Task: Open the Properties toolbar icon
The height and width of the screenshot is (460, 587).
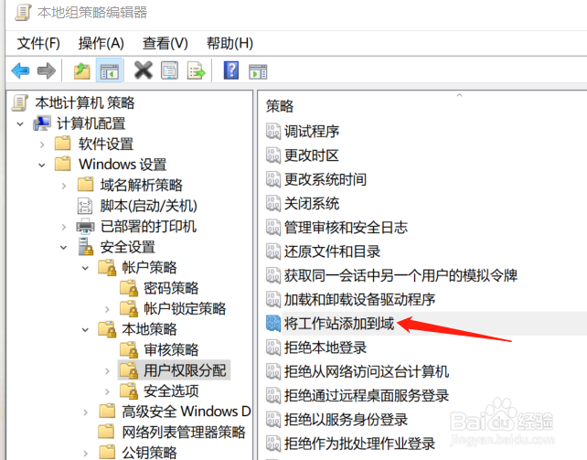Action: (169, 70)
